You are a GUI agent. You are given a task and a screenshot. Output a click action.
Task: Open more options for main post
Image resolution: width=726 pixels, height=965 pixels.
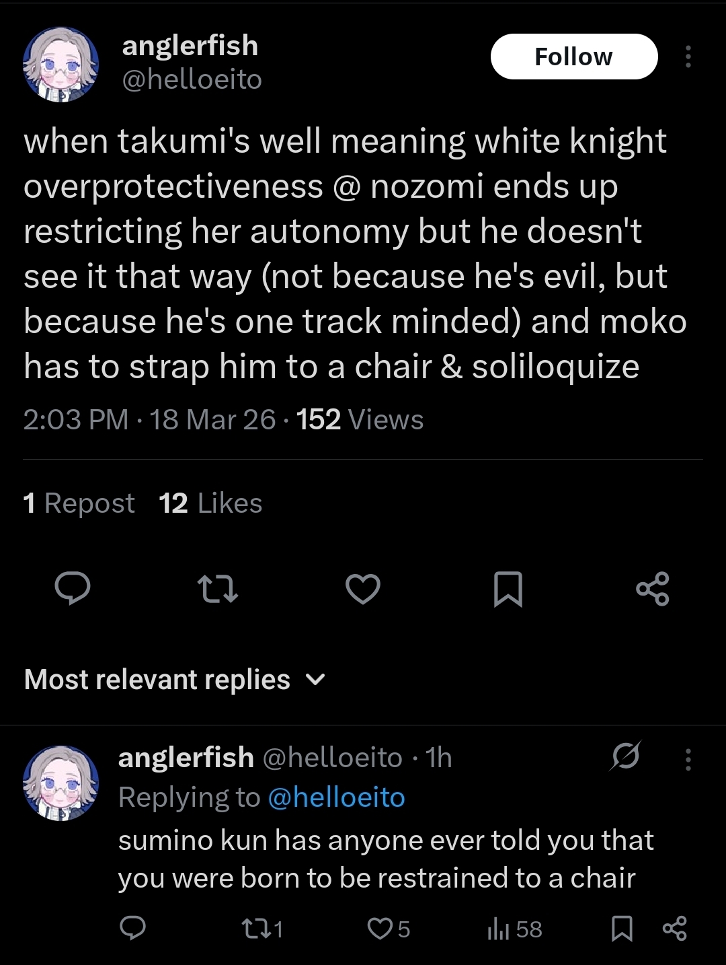click(688, 57)
